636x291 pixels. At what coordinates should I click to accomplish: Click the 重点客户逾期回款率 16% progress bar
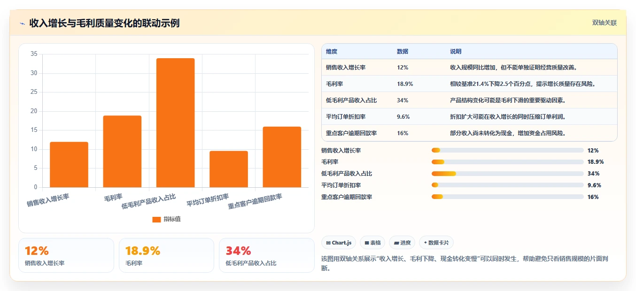[x=508, y=197]
